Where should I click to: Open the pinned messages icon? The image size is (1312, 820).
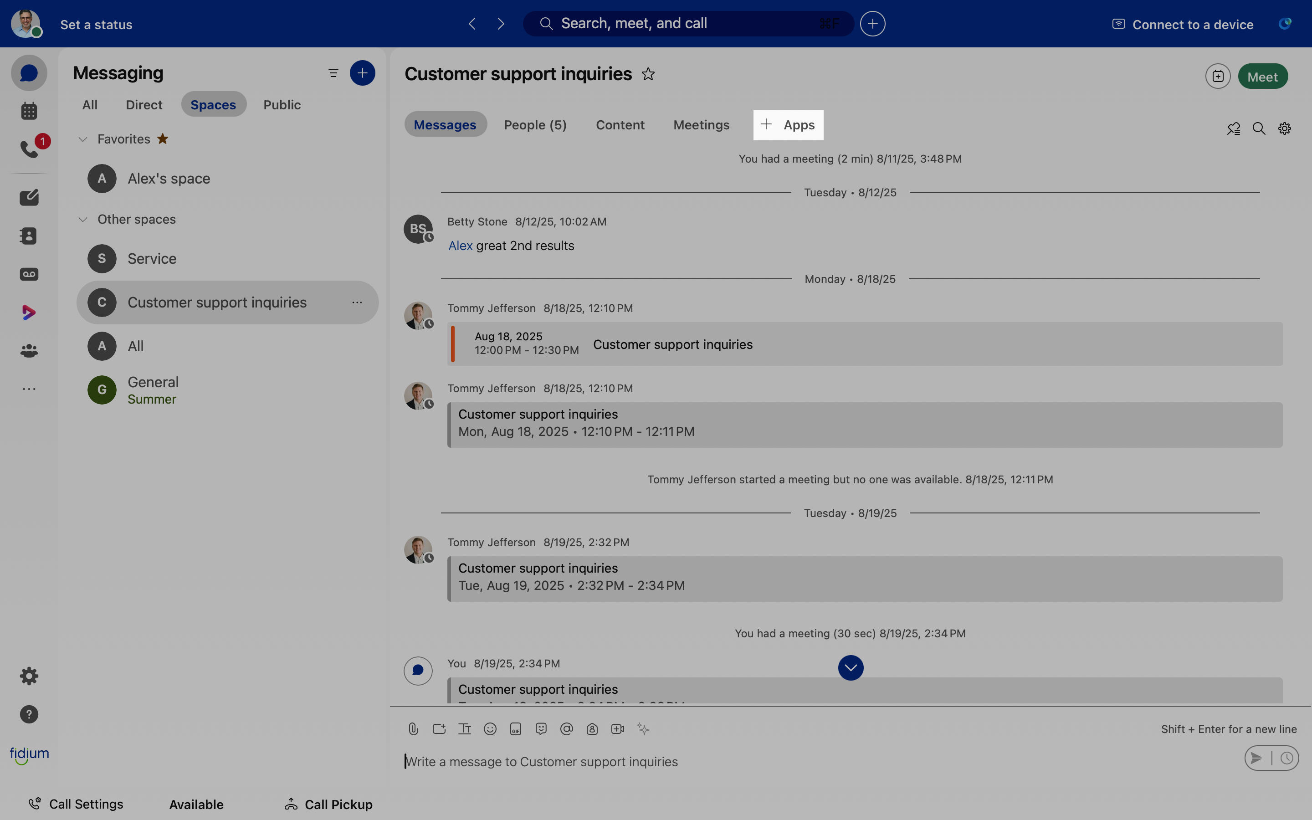click(x=1233, y=128)
